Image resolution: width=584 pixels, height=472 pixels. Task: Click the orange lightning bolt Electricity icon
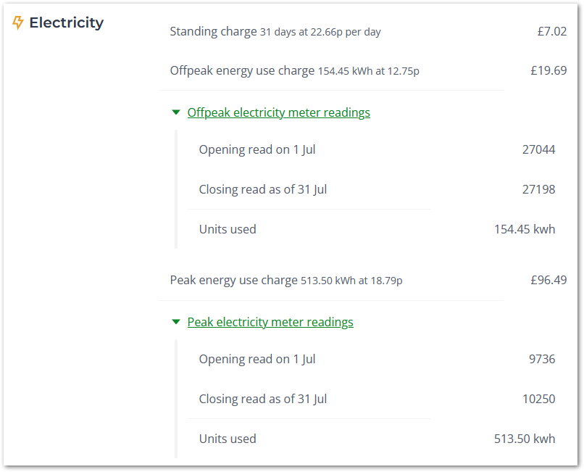tap(18, 22)
